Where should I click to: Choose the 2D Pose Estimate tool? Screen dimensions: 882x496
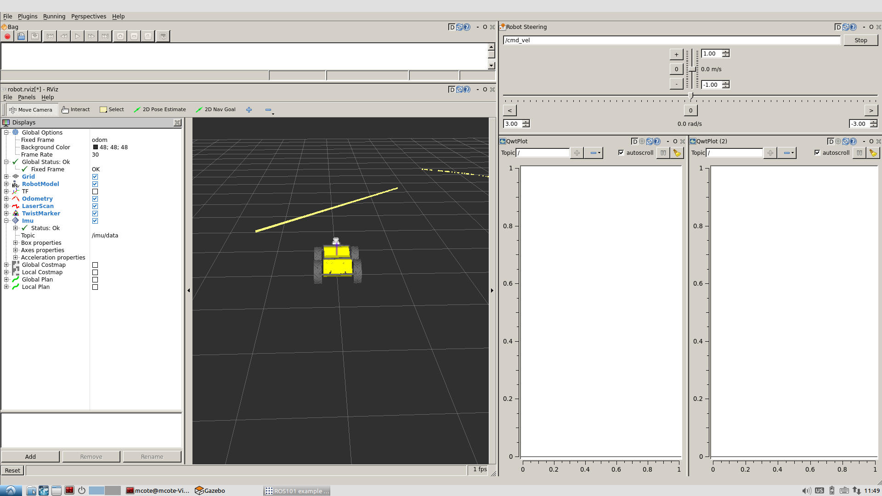[160, 110]
